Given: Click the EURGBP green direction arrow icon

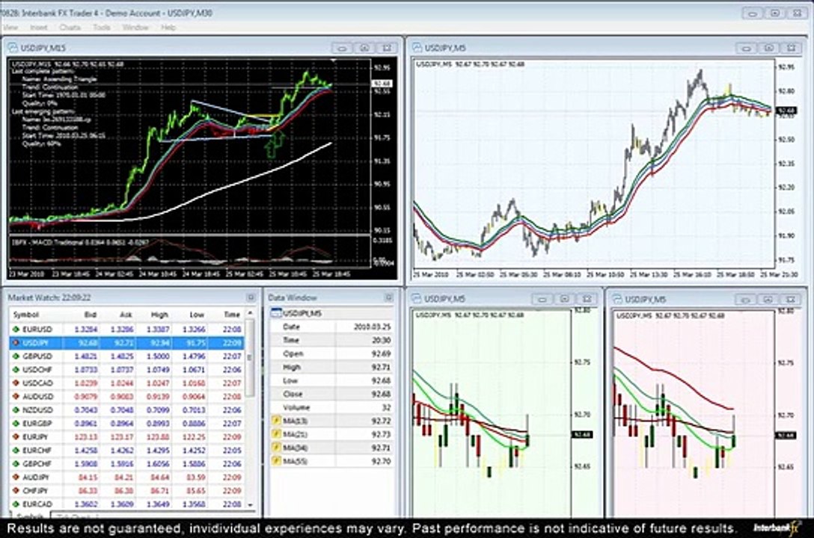Looking at the screenshot, I should pyautogui.click(x=16, y=424).
